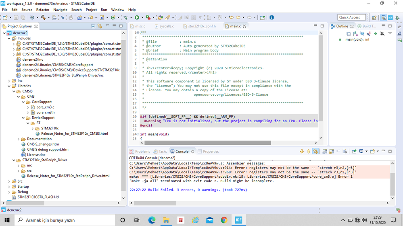Collapse all in Project Explorer
This screenshot has height=226, width=403.
click(93, 26)
